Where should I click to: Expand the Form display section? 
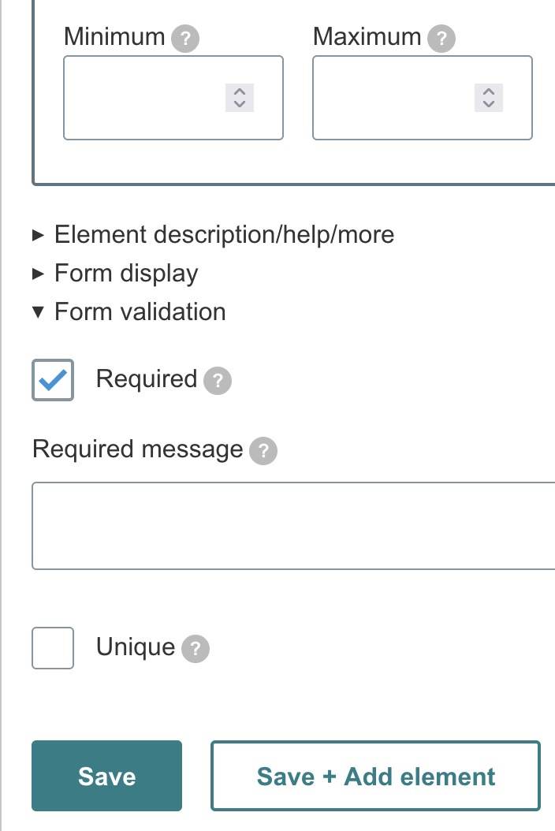click(x=126, y=274)
